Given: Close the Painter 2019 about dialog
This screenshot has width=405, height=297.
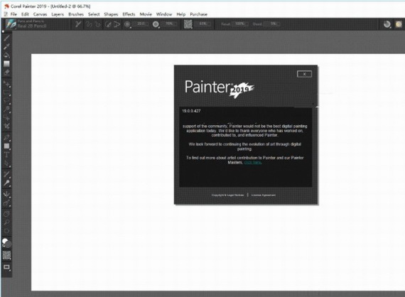Looking at the screenshot, I should click(304, 74).
